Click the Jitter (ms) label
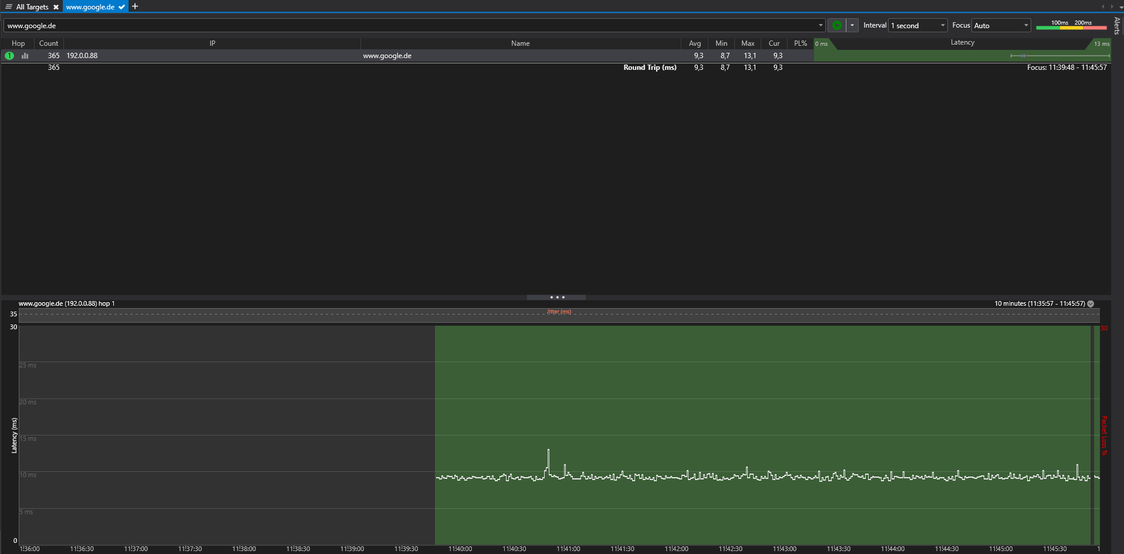This screenshot has width=1124, height=554. pyautogui.click(x=559, y=312)
